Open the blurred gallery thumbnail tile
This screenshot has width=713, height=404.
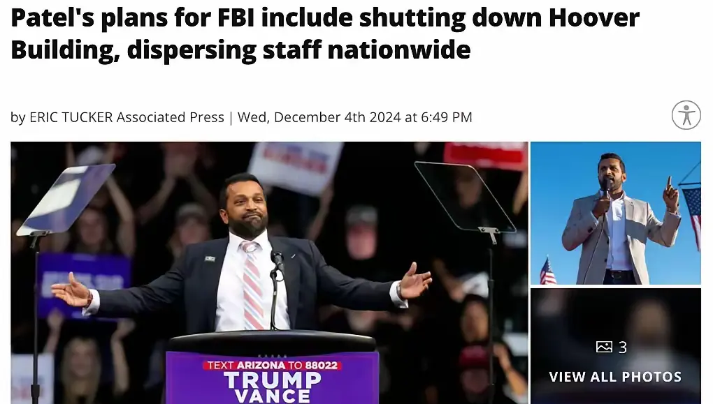[616, 346]
